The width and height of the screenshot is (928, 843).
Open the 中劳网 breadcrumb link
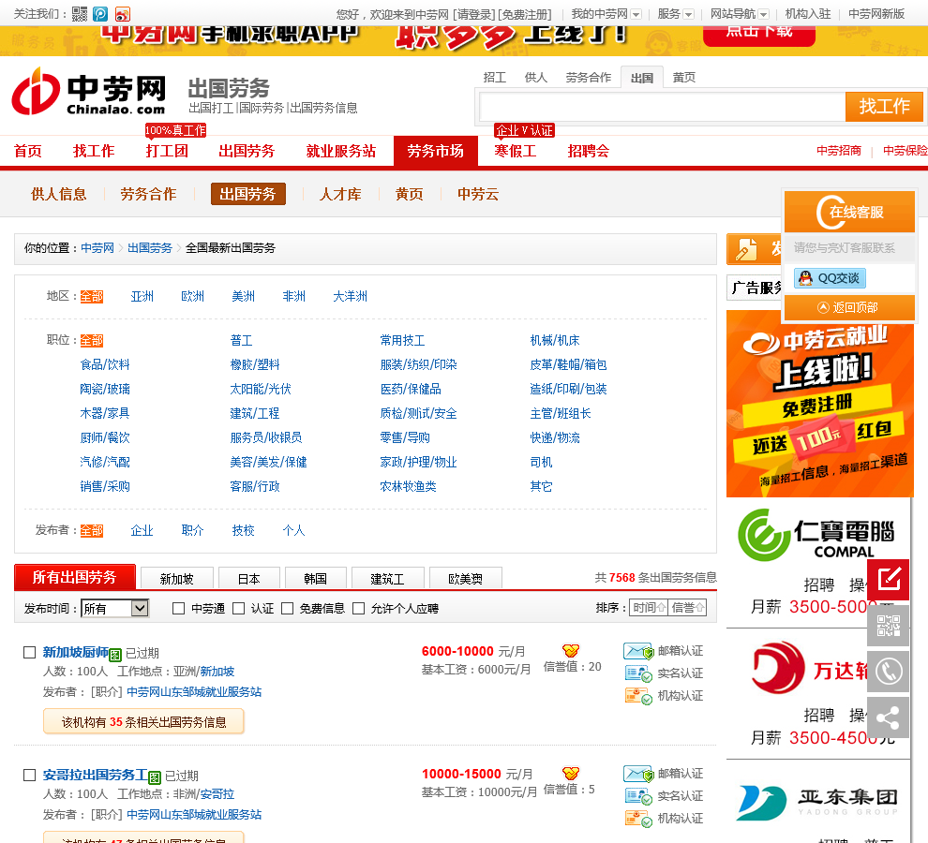click(97, 248)
